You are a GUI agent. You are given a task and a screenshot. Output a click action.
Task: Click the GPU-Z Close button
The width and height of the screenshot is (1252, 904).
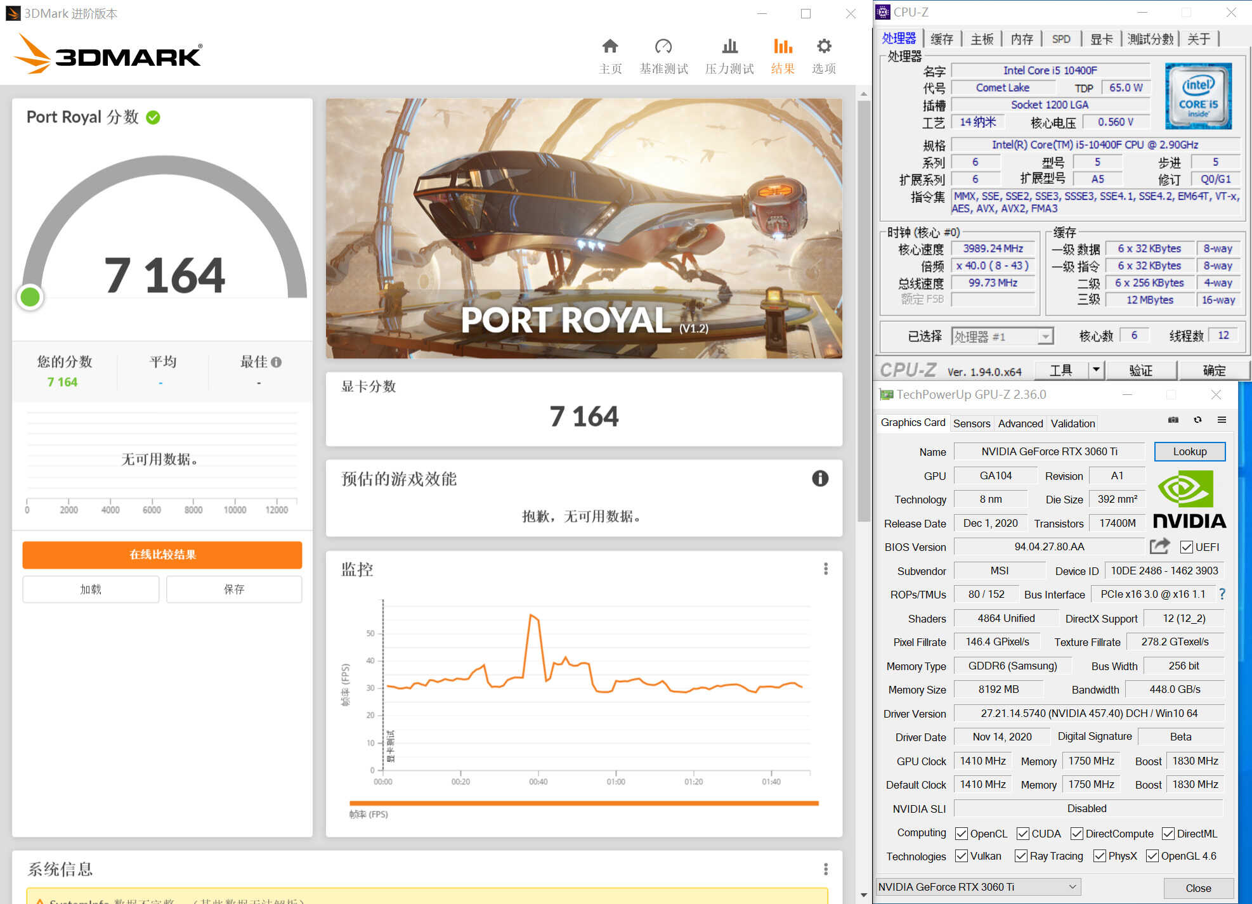(x=1198, y=888)
